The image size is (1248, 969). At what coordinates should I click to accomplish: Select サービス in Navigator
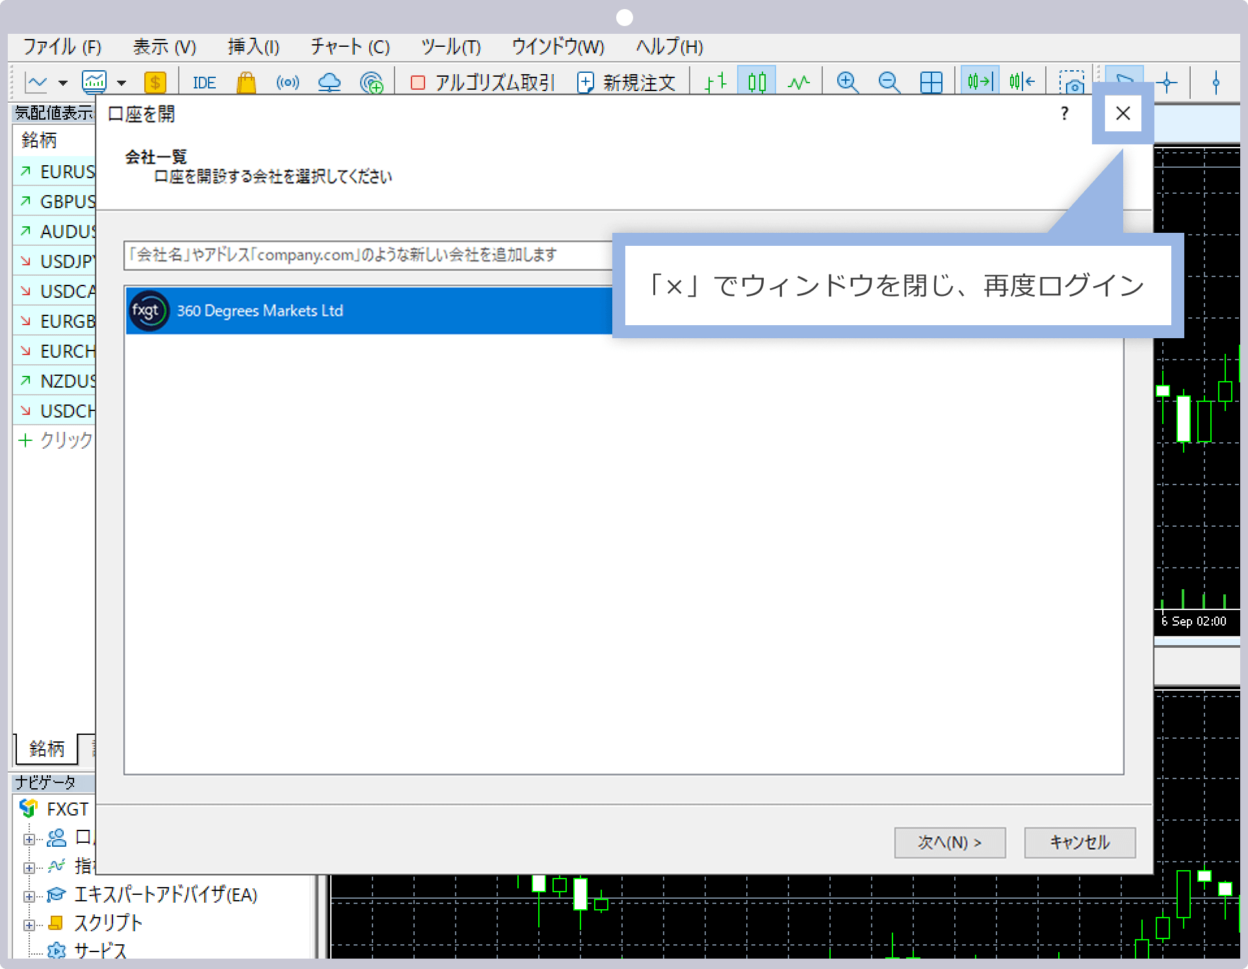click(x=100, y=951)
